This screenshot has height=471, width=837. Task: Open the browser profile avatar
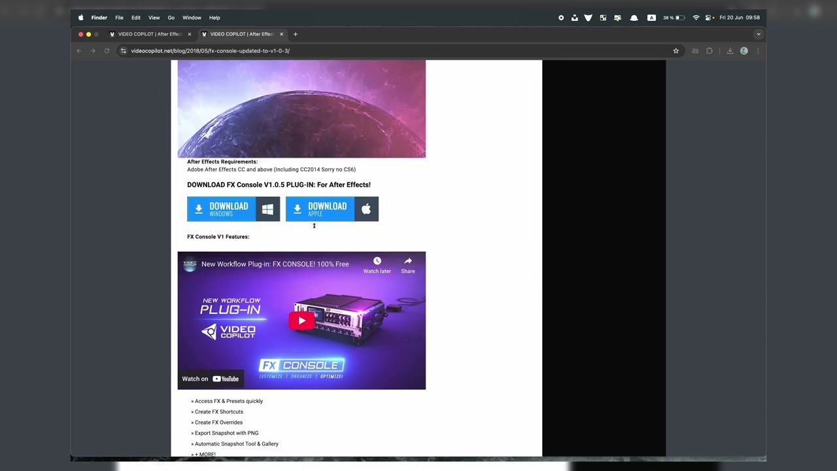(x=744, y=51)
